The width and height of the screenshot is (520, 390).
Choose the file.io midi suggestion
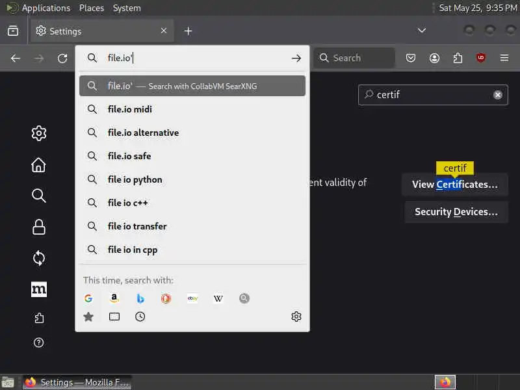click(x=192, y=109)
